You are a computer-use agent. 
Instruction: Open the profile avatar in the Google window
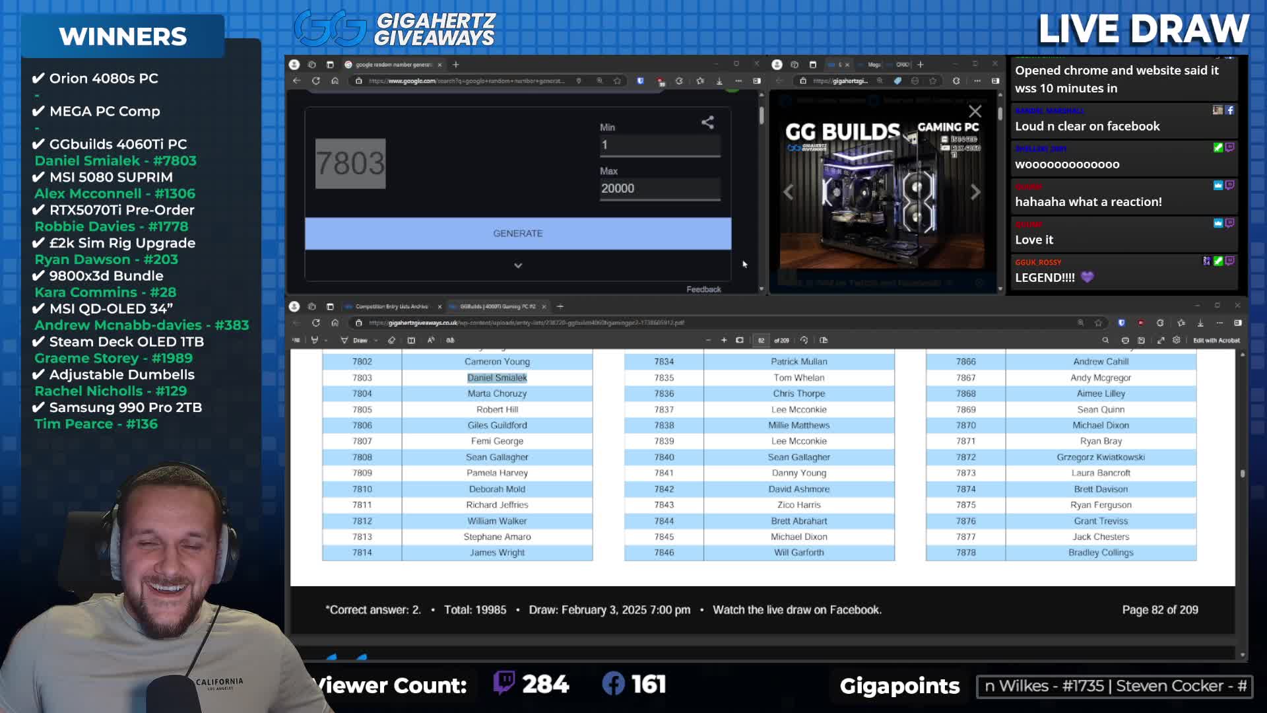pos(294,65)
